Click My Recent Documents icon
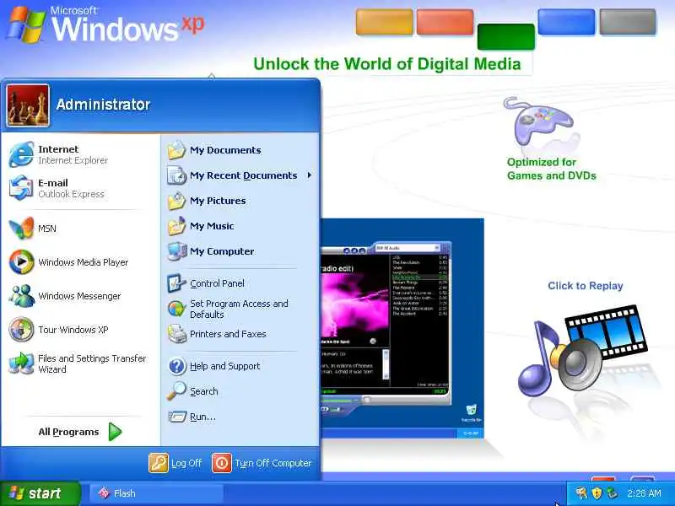The width and height of the screenshot is (675, 506). [176, 175]
